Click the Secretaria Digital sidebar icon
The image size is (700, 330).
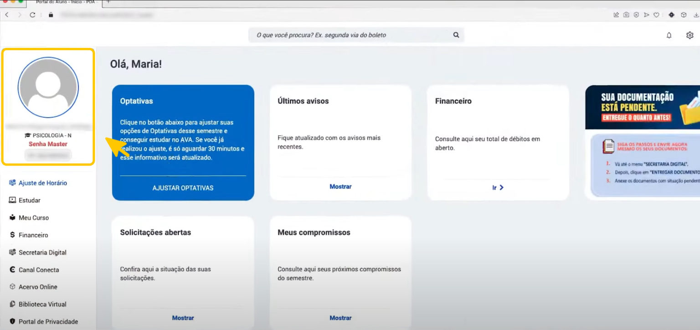coord(12,253)
